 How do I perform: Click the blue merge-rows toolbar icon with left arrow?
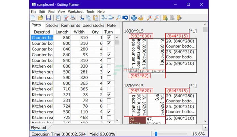tap(104, 18)
